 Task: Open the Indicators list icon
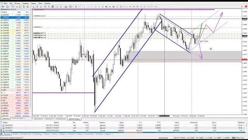pos(65,7)
